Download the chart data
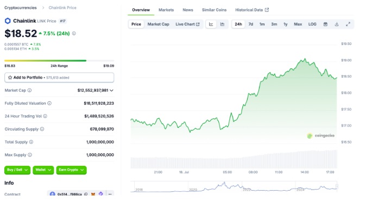This screenshot has height=208, width=366. point(337,24)
